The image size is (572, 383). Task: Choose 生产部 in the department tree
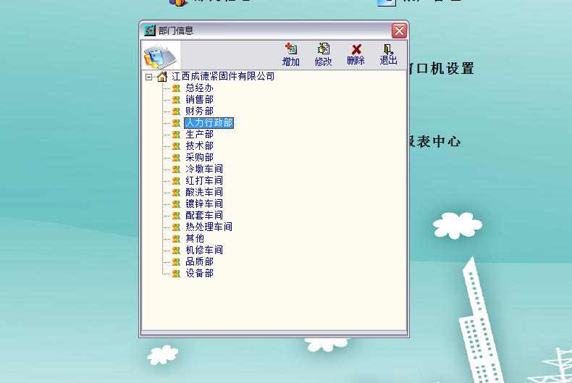coord(199,135)
